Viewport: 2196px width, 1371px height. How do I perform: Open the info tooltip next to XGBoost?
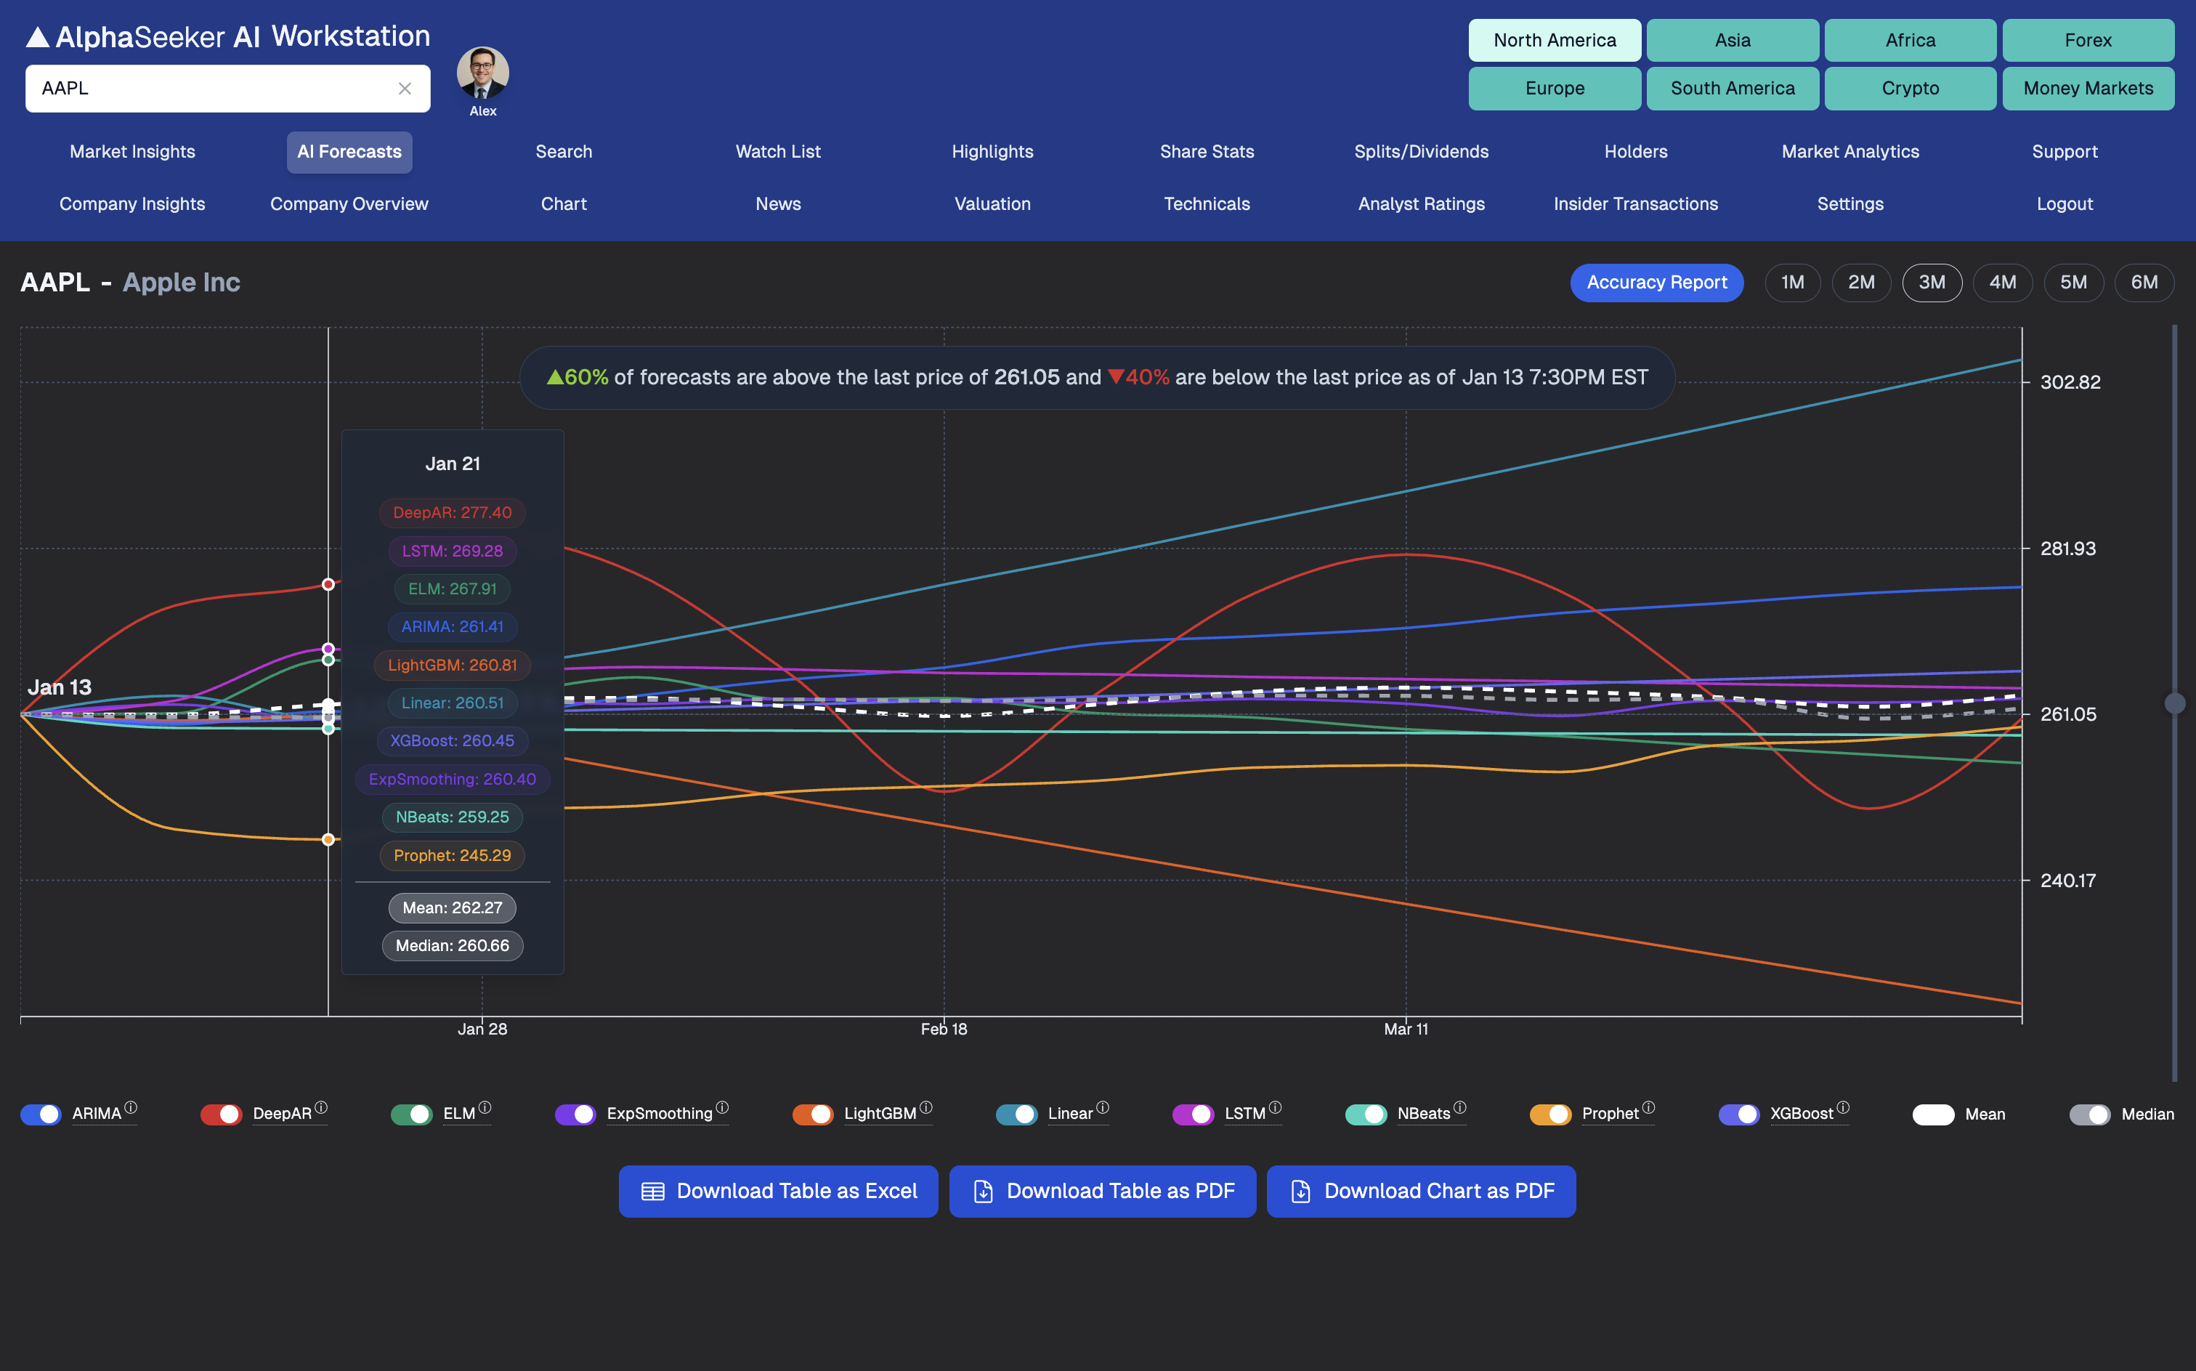1844,1107
